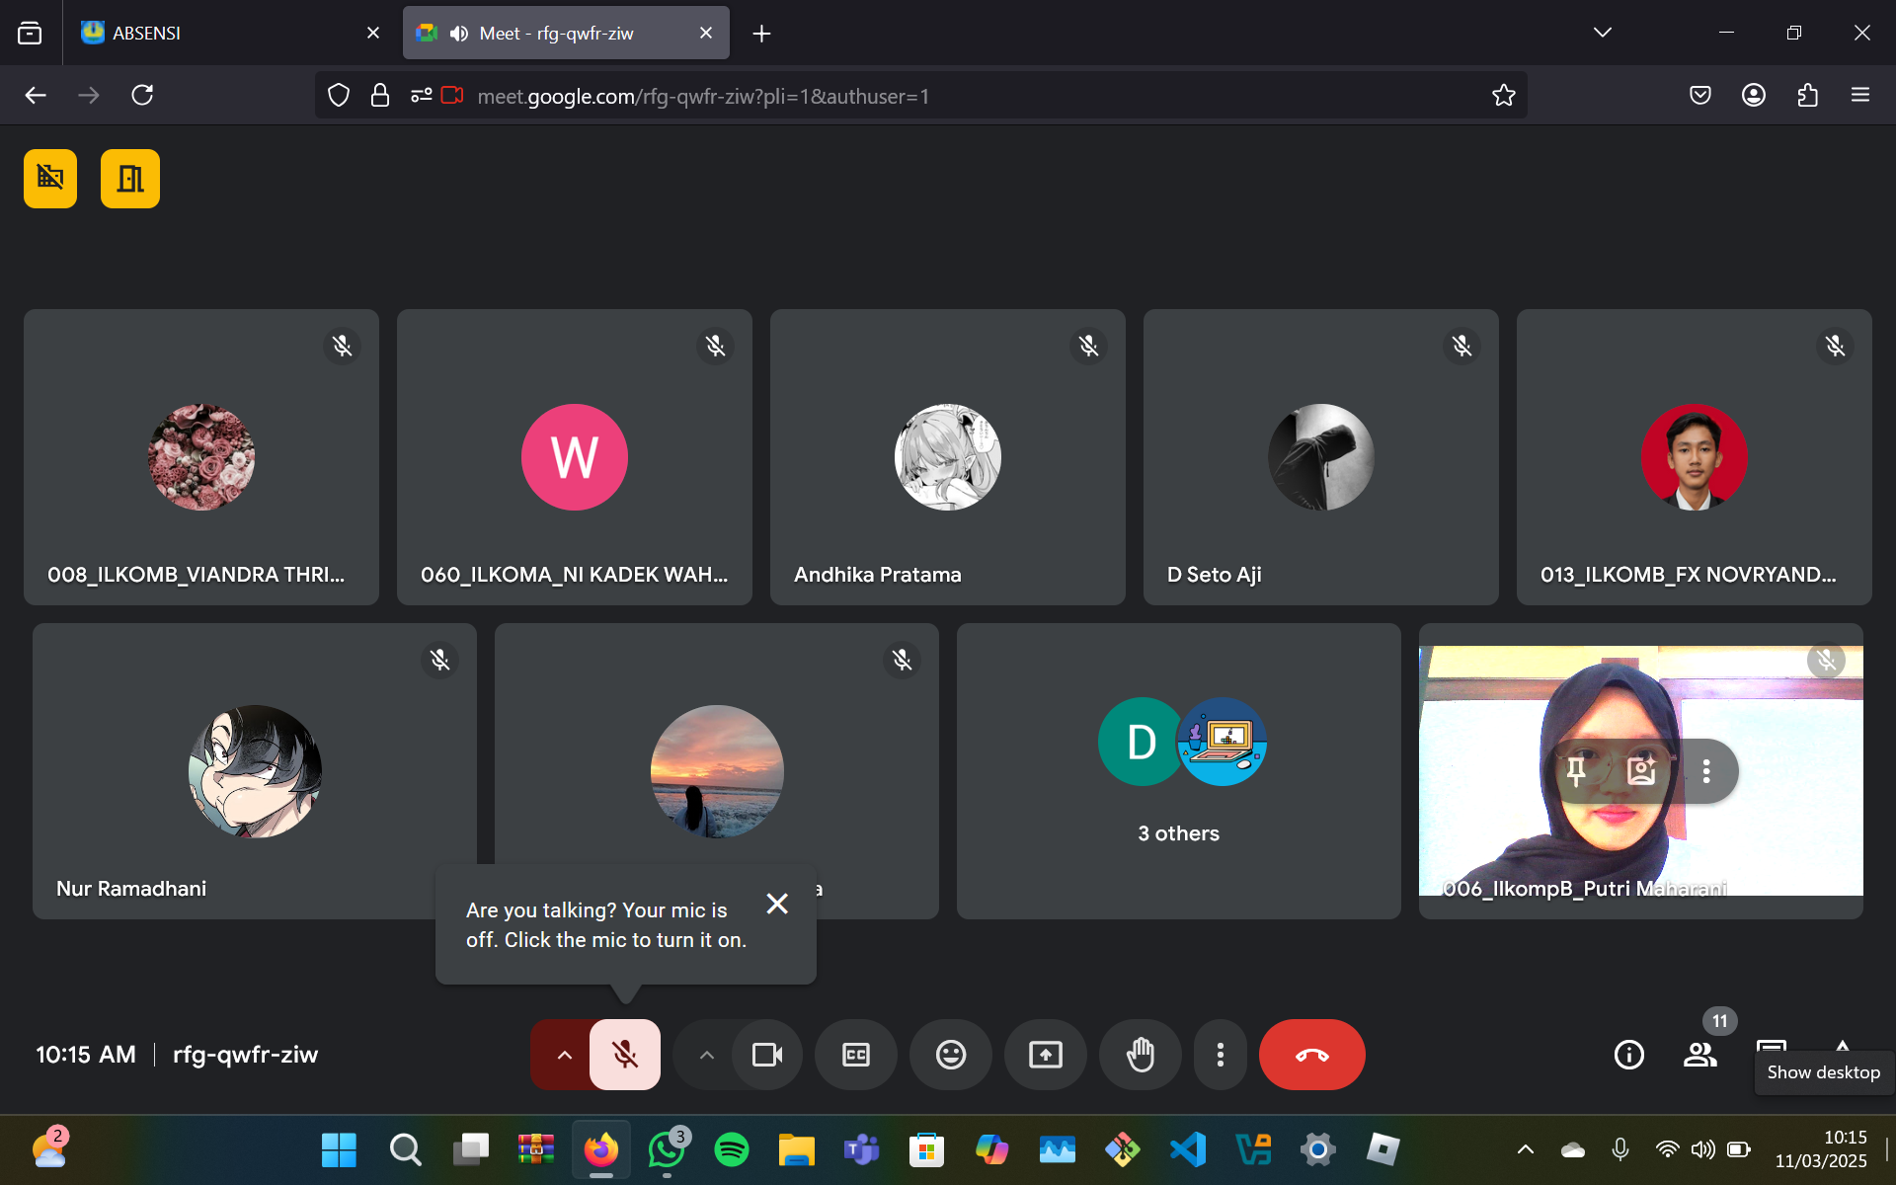Image resolution: width=1896 pixels, height=1185 pixels.
Task: Unmute the microphone
Action: click(625, 1055)
